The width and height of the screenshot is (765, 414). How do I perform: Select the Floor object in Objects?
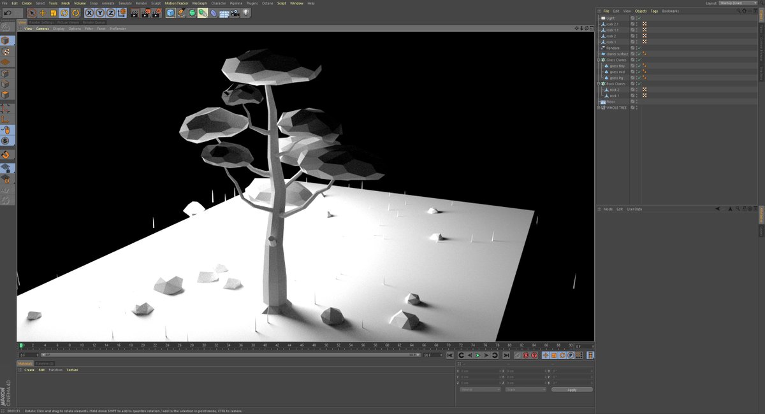[610, 102]
